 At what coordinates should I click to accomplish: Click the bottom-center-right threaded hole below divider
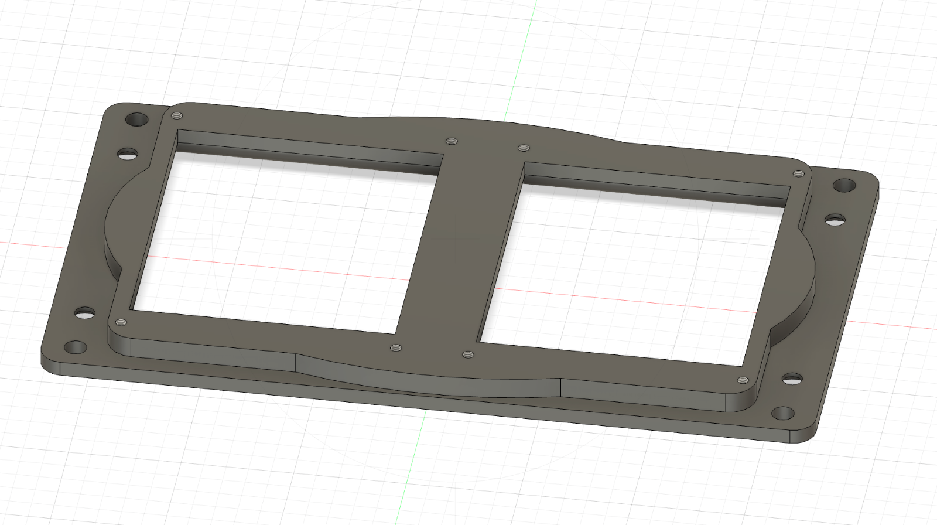pos(467,355)
